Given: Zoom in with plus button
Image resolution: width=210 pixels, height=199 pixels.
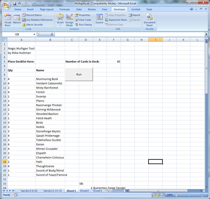Looking at the screenshot, I should pos(202,195).
